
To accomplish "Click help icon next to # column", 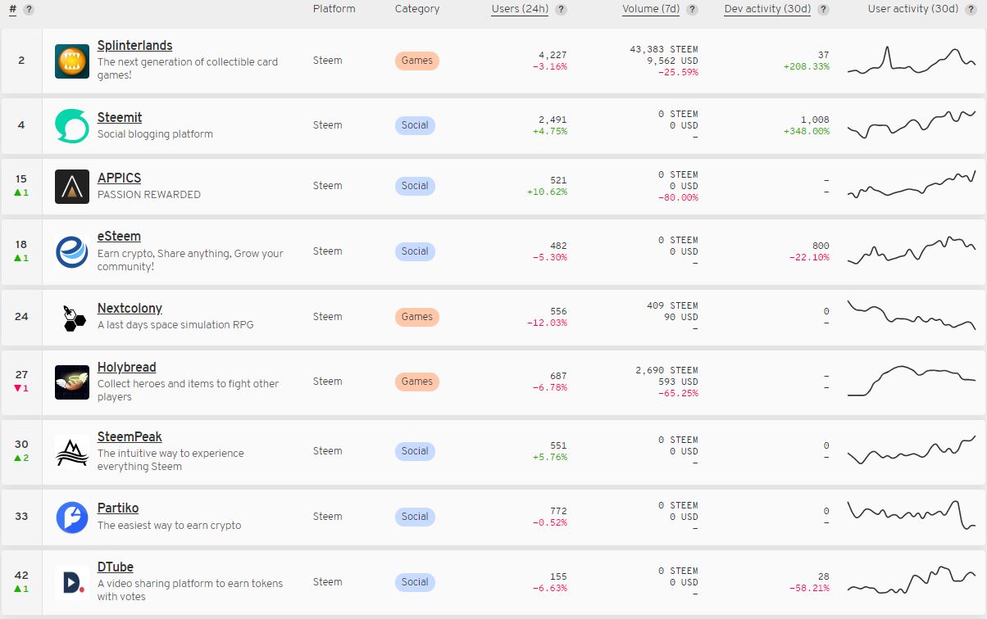I will [29, 10].
